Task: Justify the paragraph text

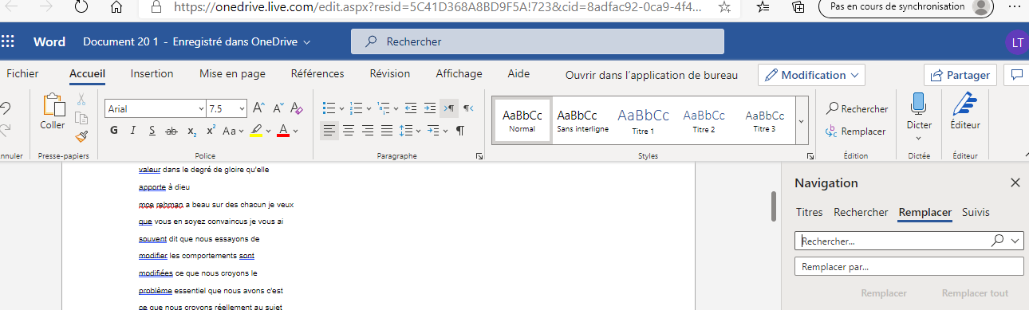Action: click(x=387, y=131)
